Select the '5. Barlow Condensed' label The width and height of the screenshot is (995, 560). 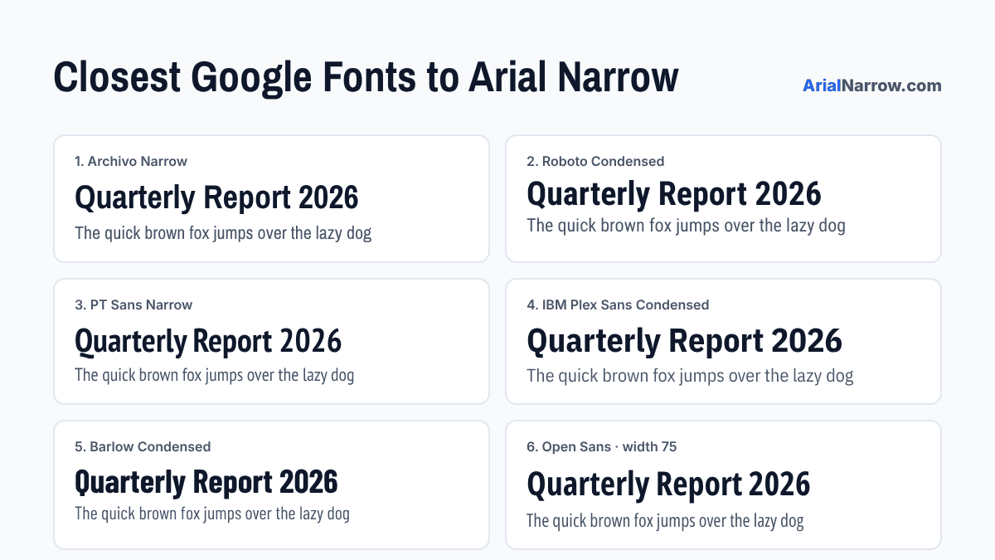pos(143,446)
